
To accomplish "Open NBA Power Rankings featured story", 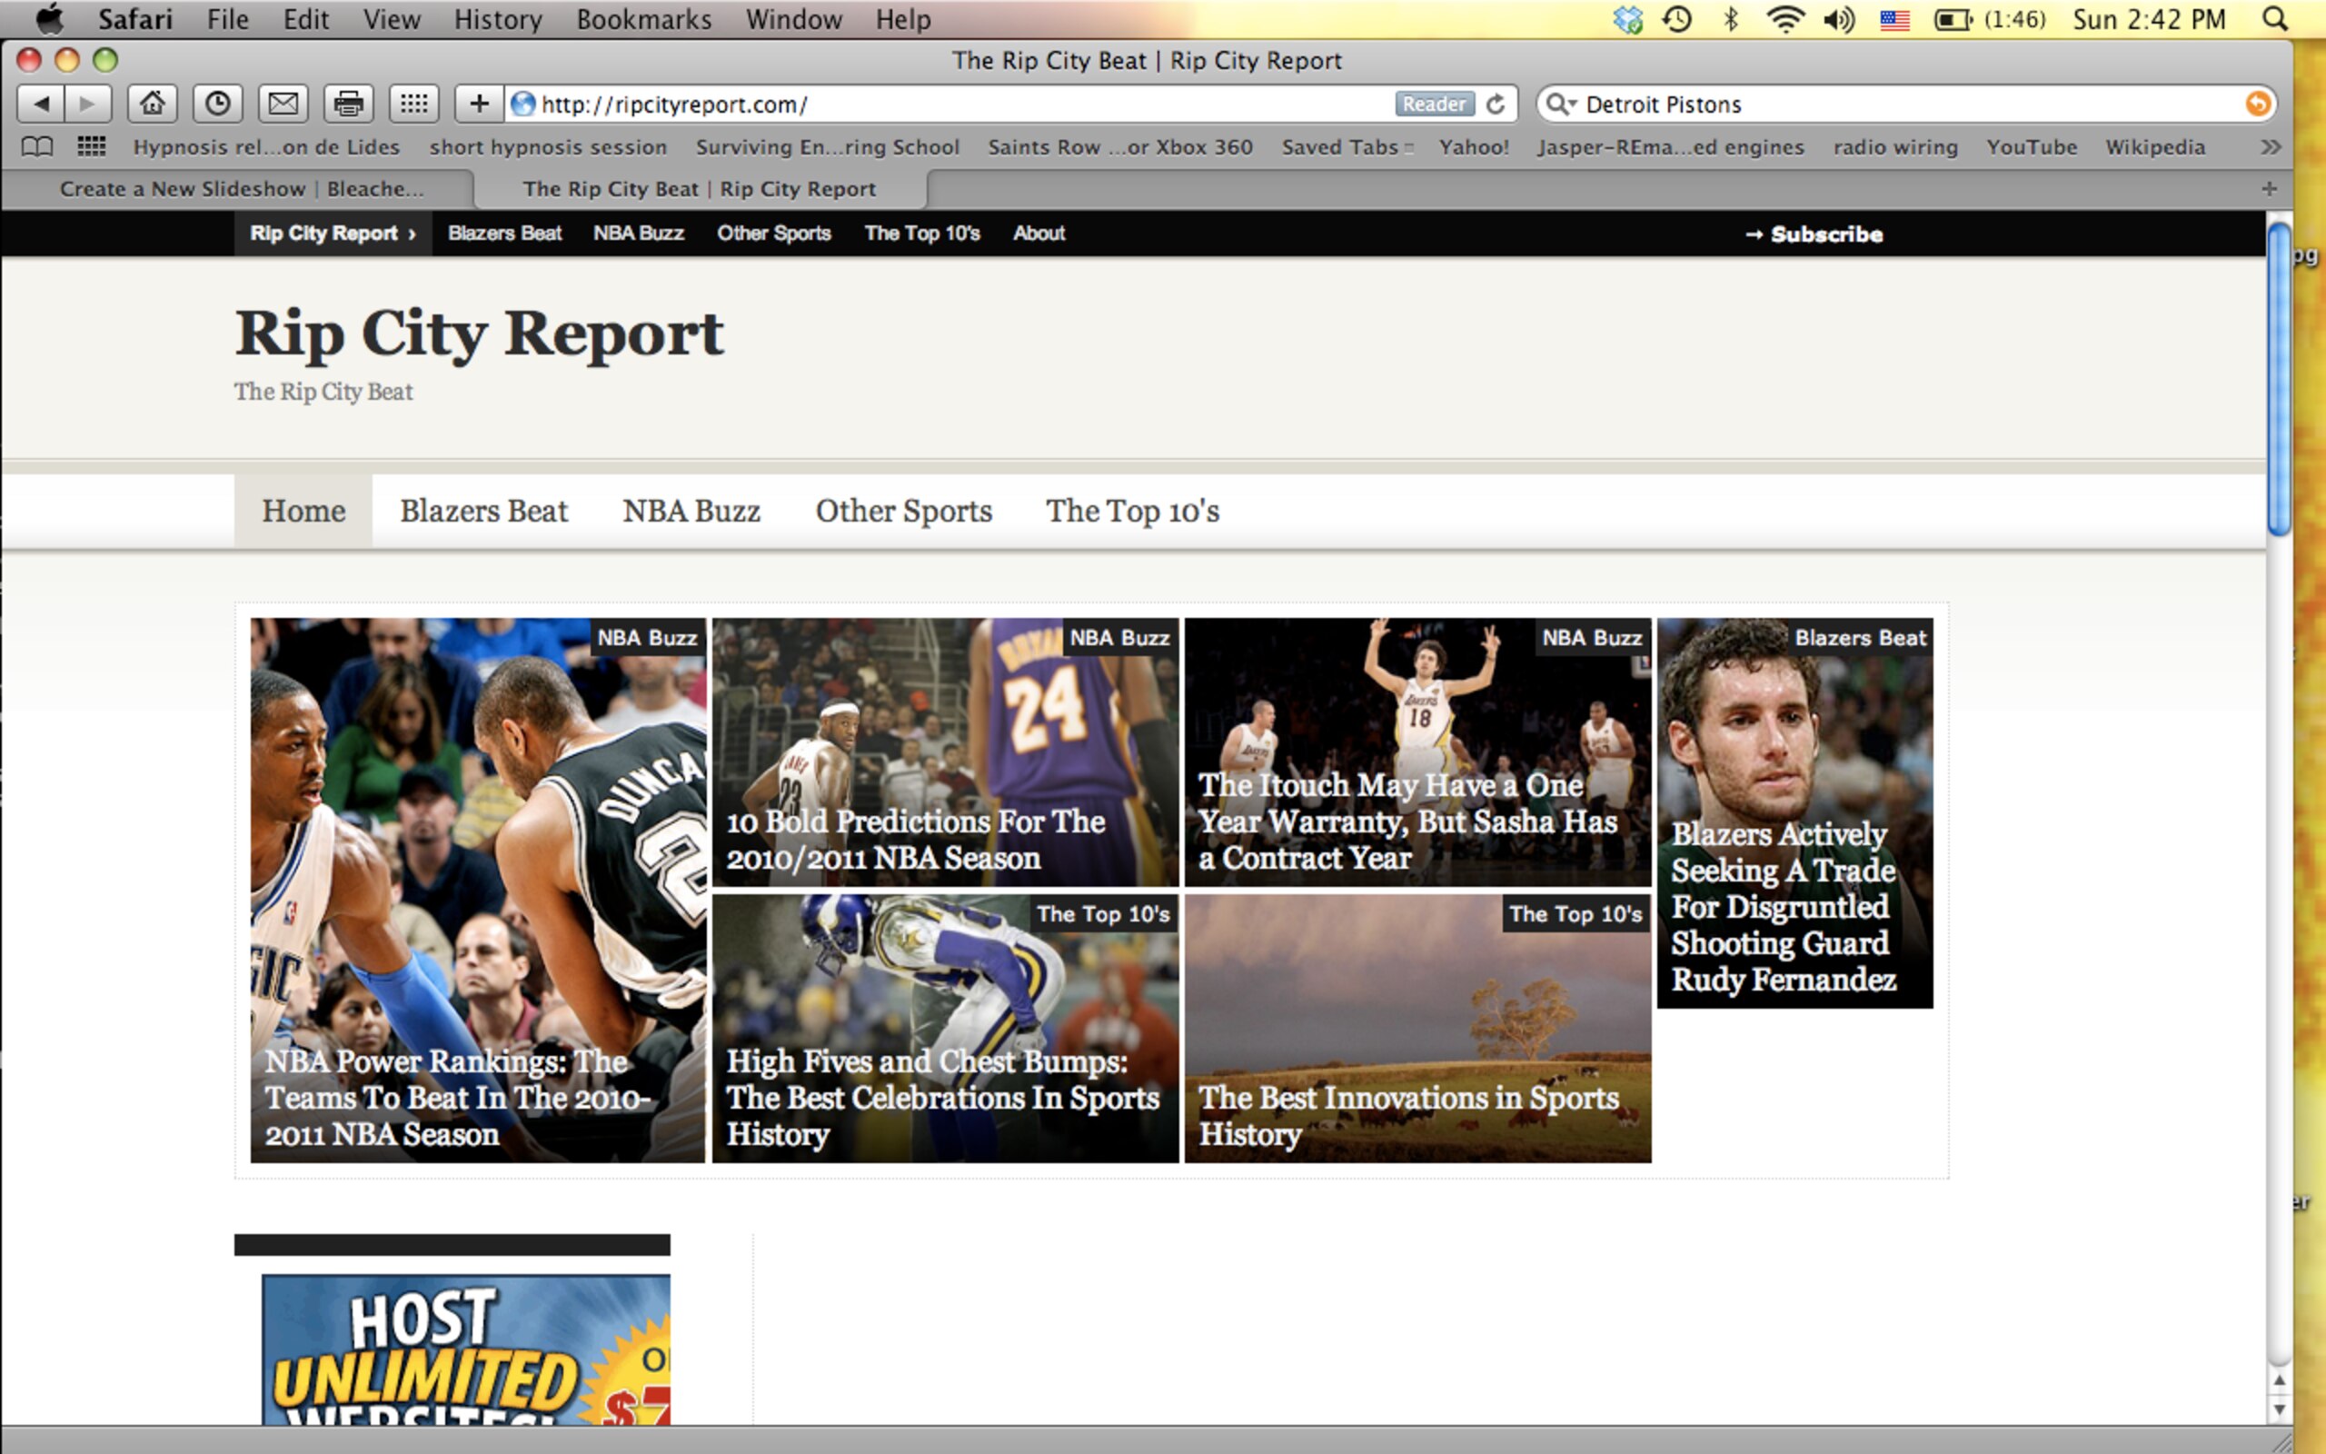I will click(478, 891).
